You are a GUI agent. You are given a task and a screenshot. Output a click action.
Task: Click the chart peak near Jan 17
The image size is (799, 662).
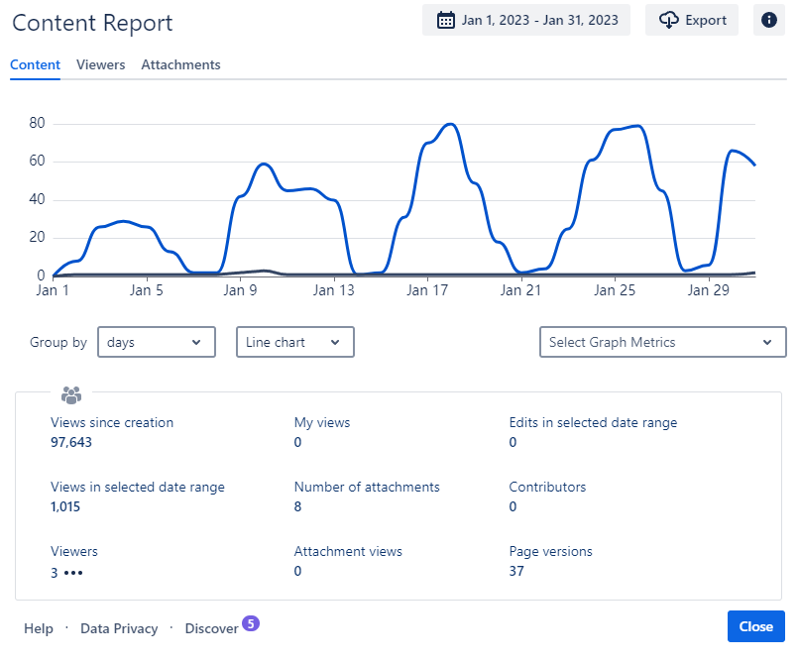point(450,125)
